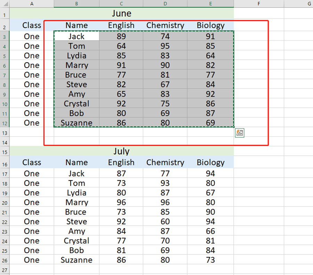Viewport: 313px width, 275px height.
Task: Select the Name header in row 16
Action: point(77,162)
